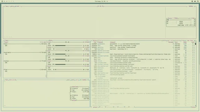Select the systemd-oomd process row
Screen dimensions: 200x112
143,63
